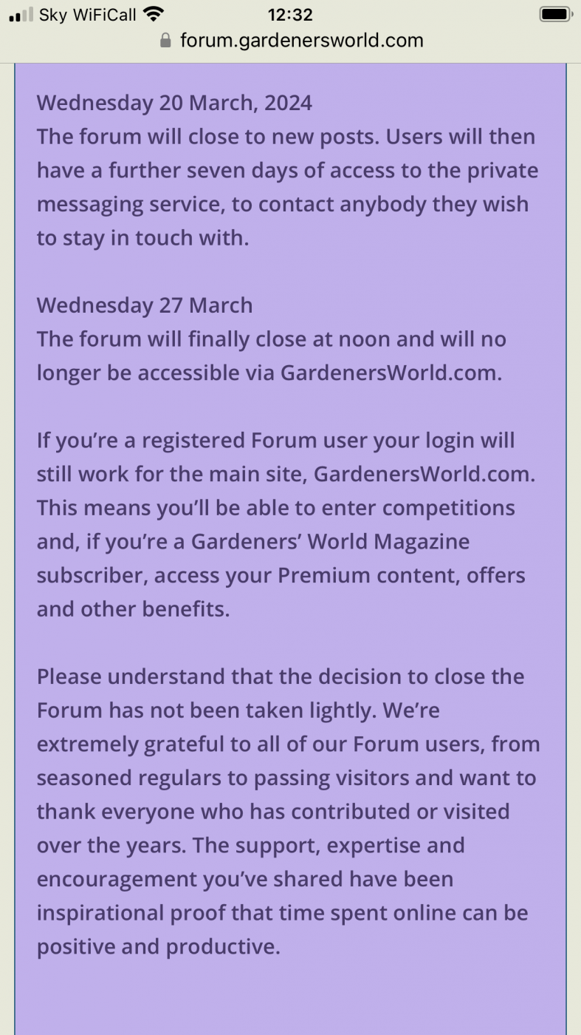Tap the 12:32 clock in the status bar

[290, 14]
